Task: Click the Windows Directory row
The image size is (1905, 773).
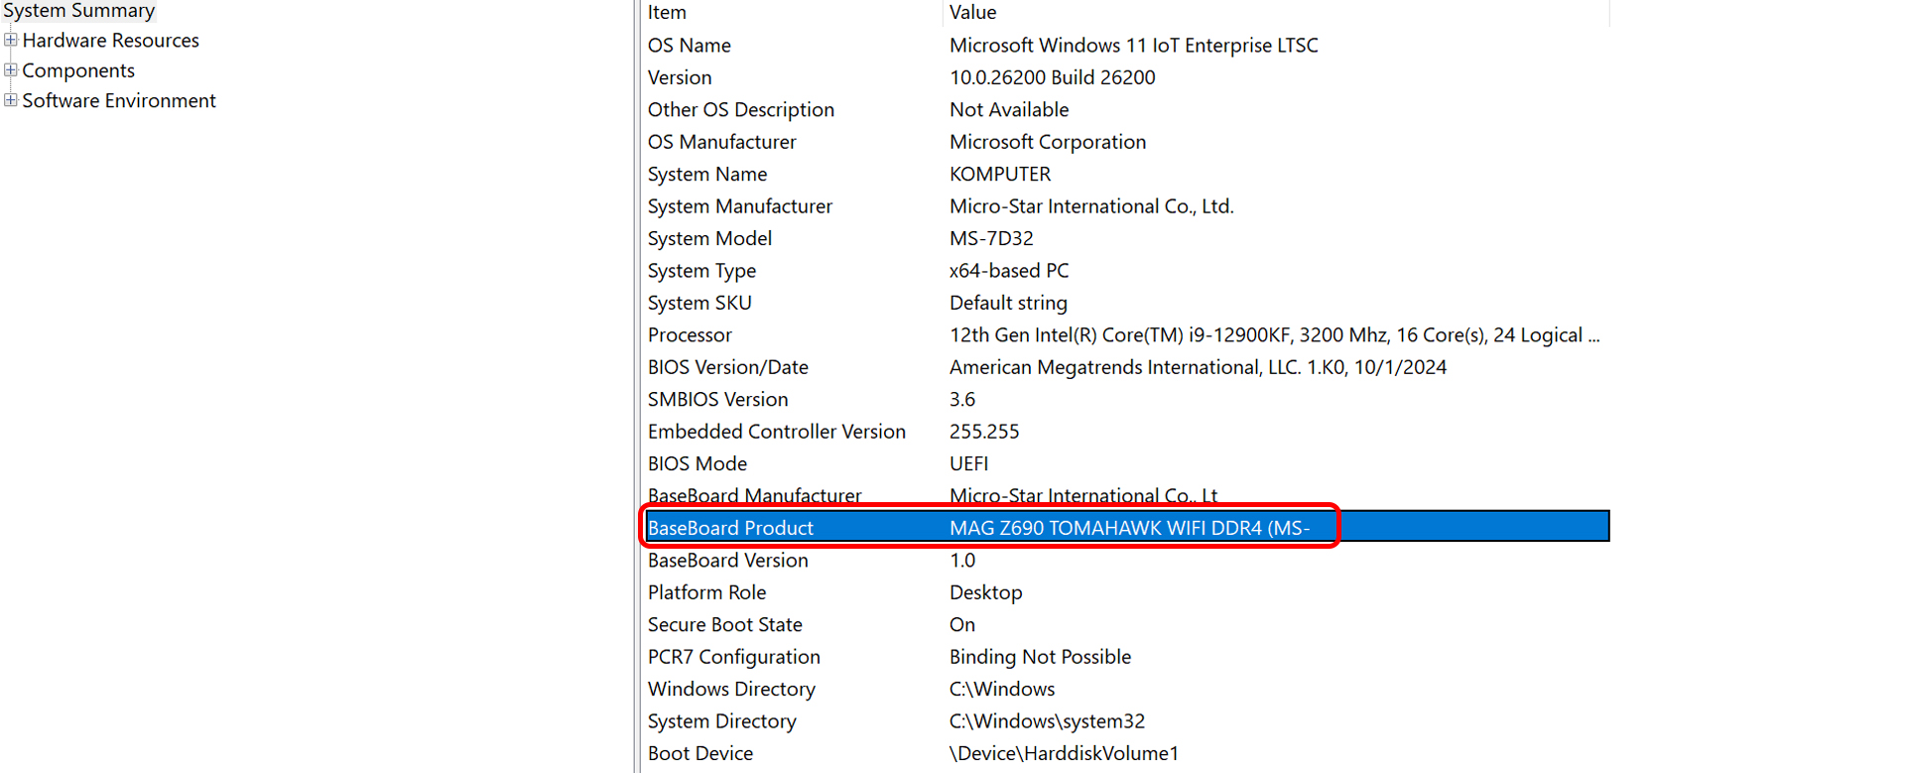Action: click(x=731, y=690)
